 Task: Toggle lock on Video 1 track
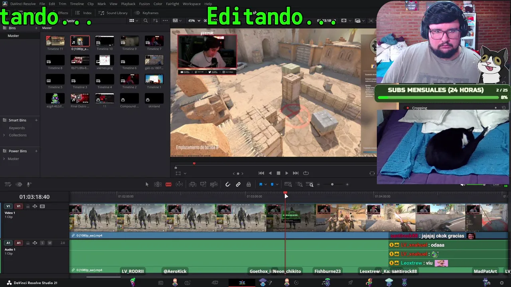coord(28,206)
